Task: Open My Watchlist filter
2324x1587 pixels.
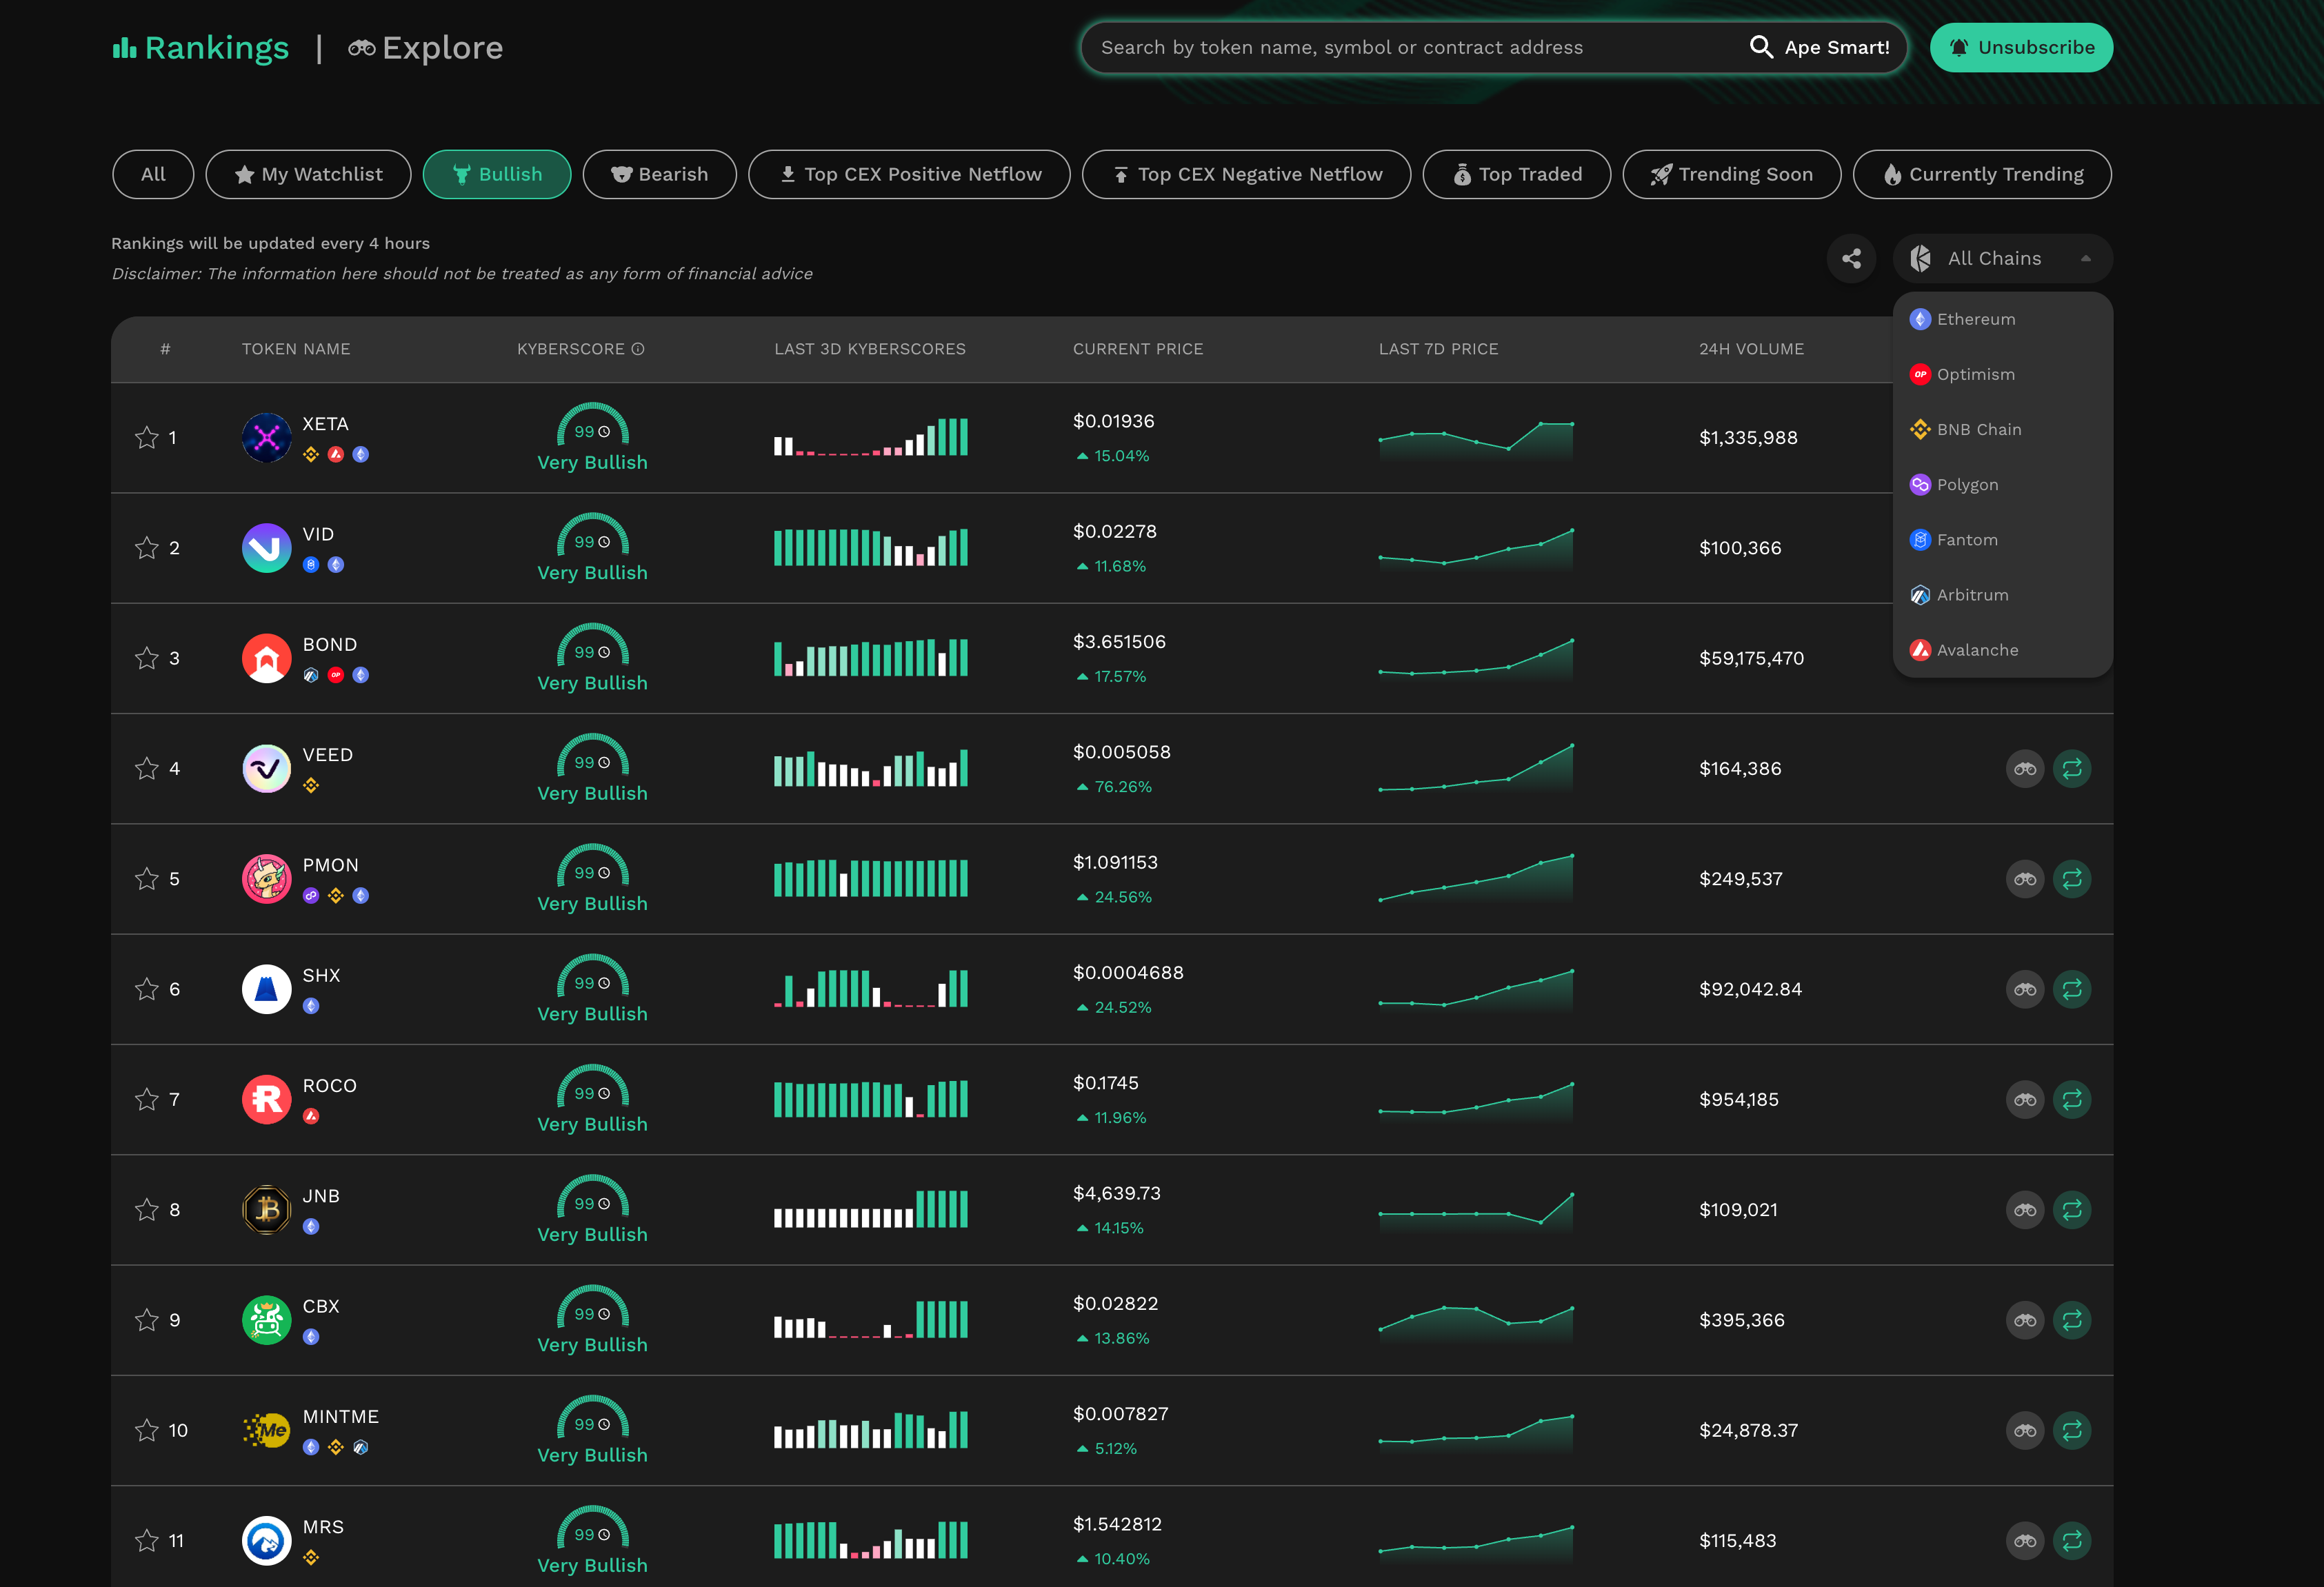Action: click(x=308, y=174)
